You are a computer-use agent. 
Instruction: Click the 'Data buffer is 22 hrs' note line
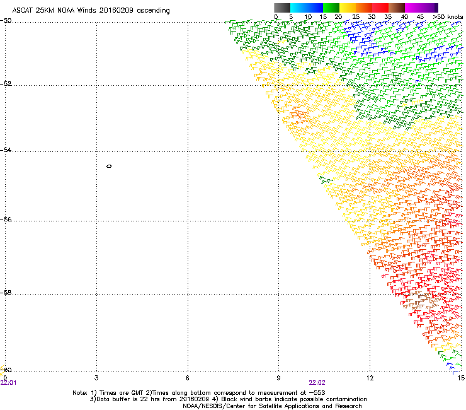click(x=228, y=399)
